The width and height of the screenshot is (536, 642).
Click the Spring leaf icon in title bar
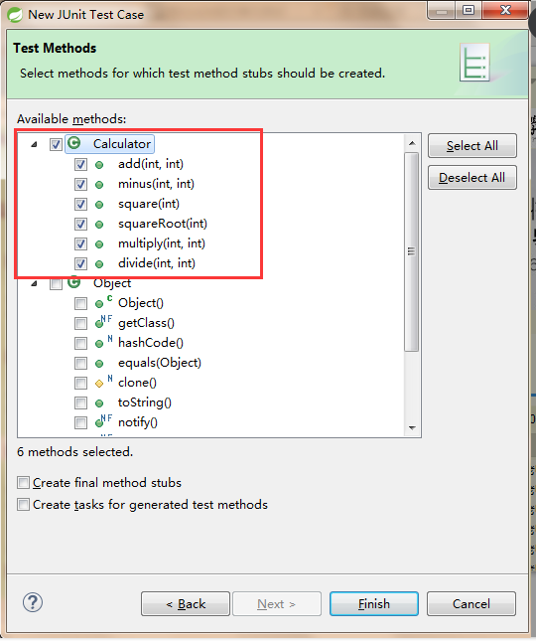pos(15,15)
